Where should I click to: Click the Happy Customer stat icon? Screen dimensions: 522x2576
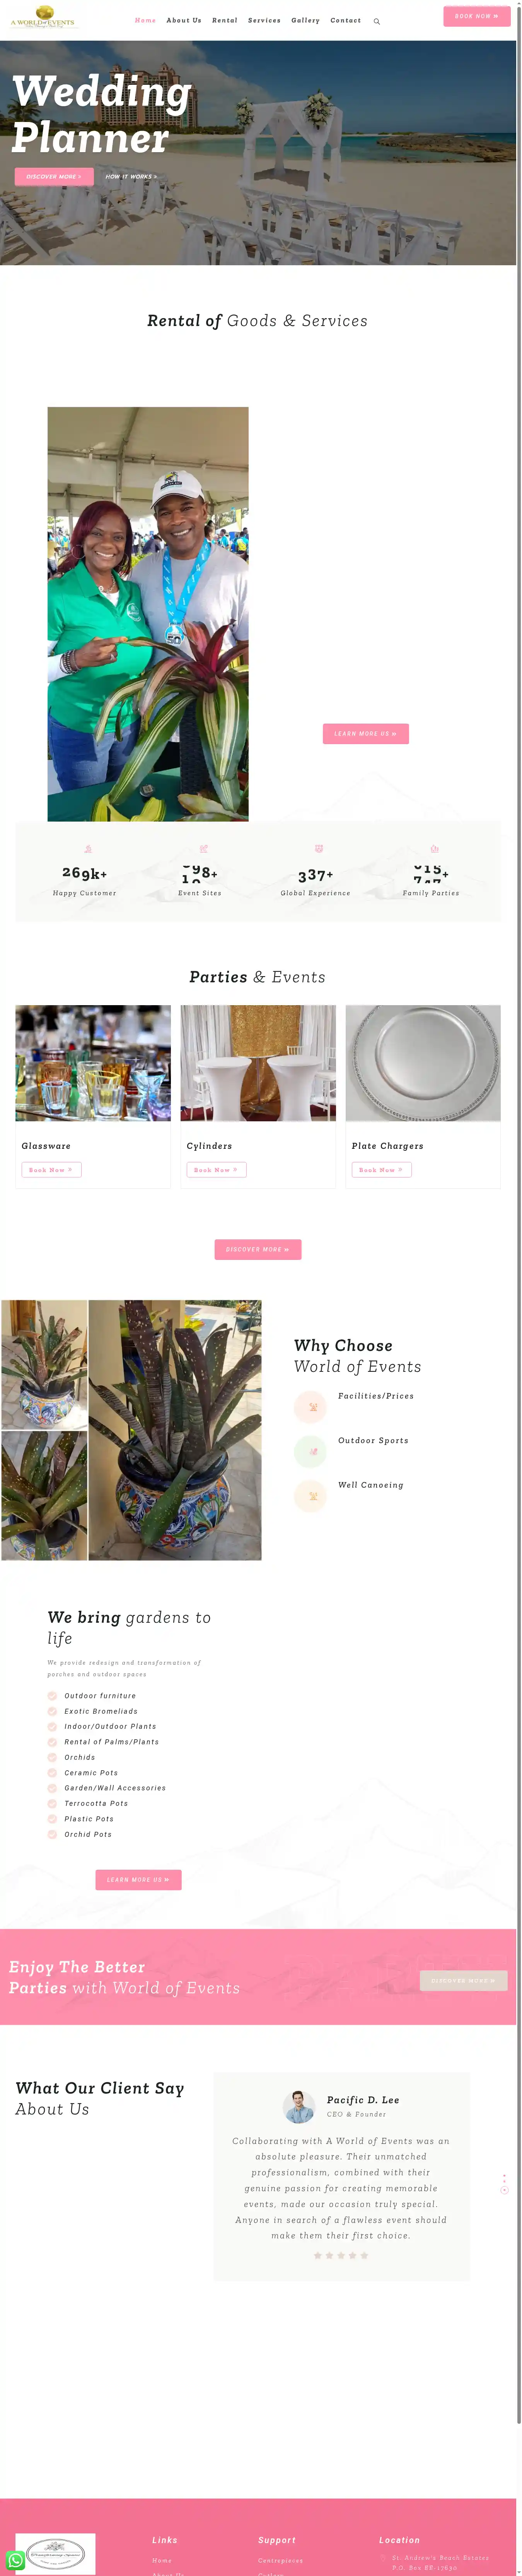(x=88, y=849)
